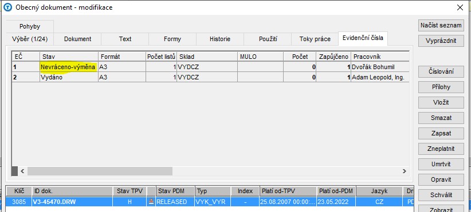Open the Dokument tab
Image resolution: width=471 pixels, height=212 pixels.
coord(77,39)
